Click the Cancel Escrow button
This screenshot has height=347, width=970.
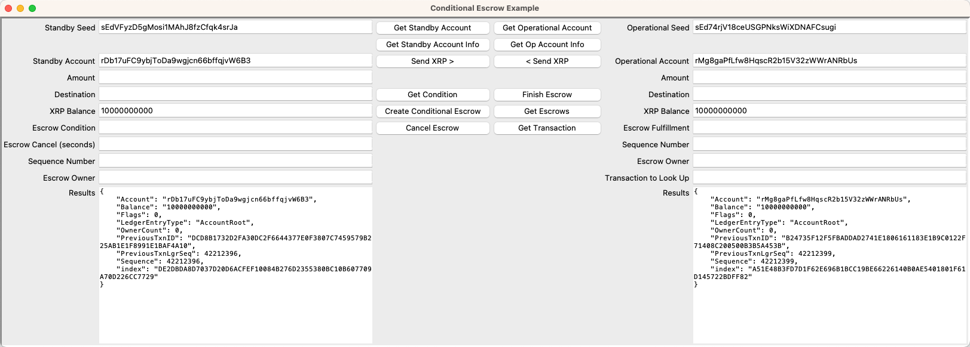433,128
